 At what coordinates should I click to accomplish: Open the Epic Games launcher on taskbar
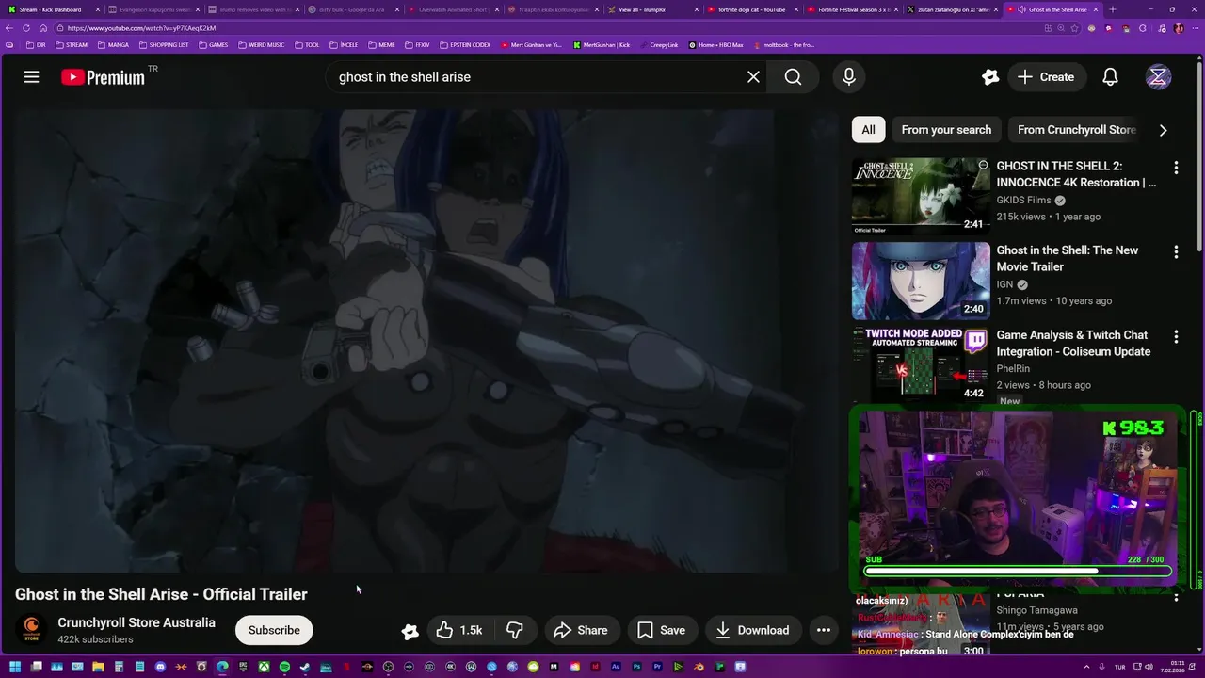243,668
